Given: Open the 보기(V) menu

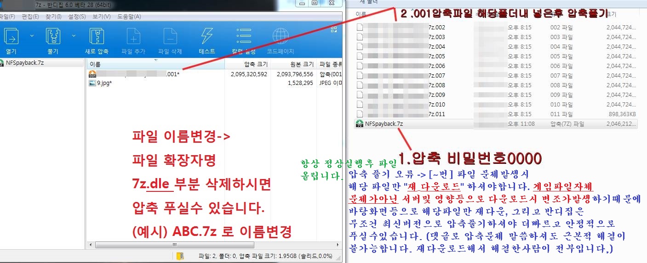Looking at the screenshot, I should pyautogui.click(x=102, y=17).
